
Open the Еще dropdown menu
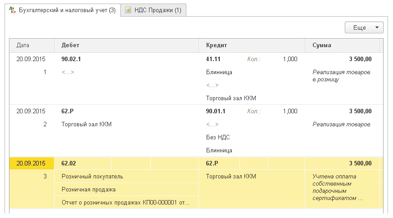[364, 27]
